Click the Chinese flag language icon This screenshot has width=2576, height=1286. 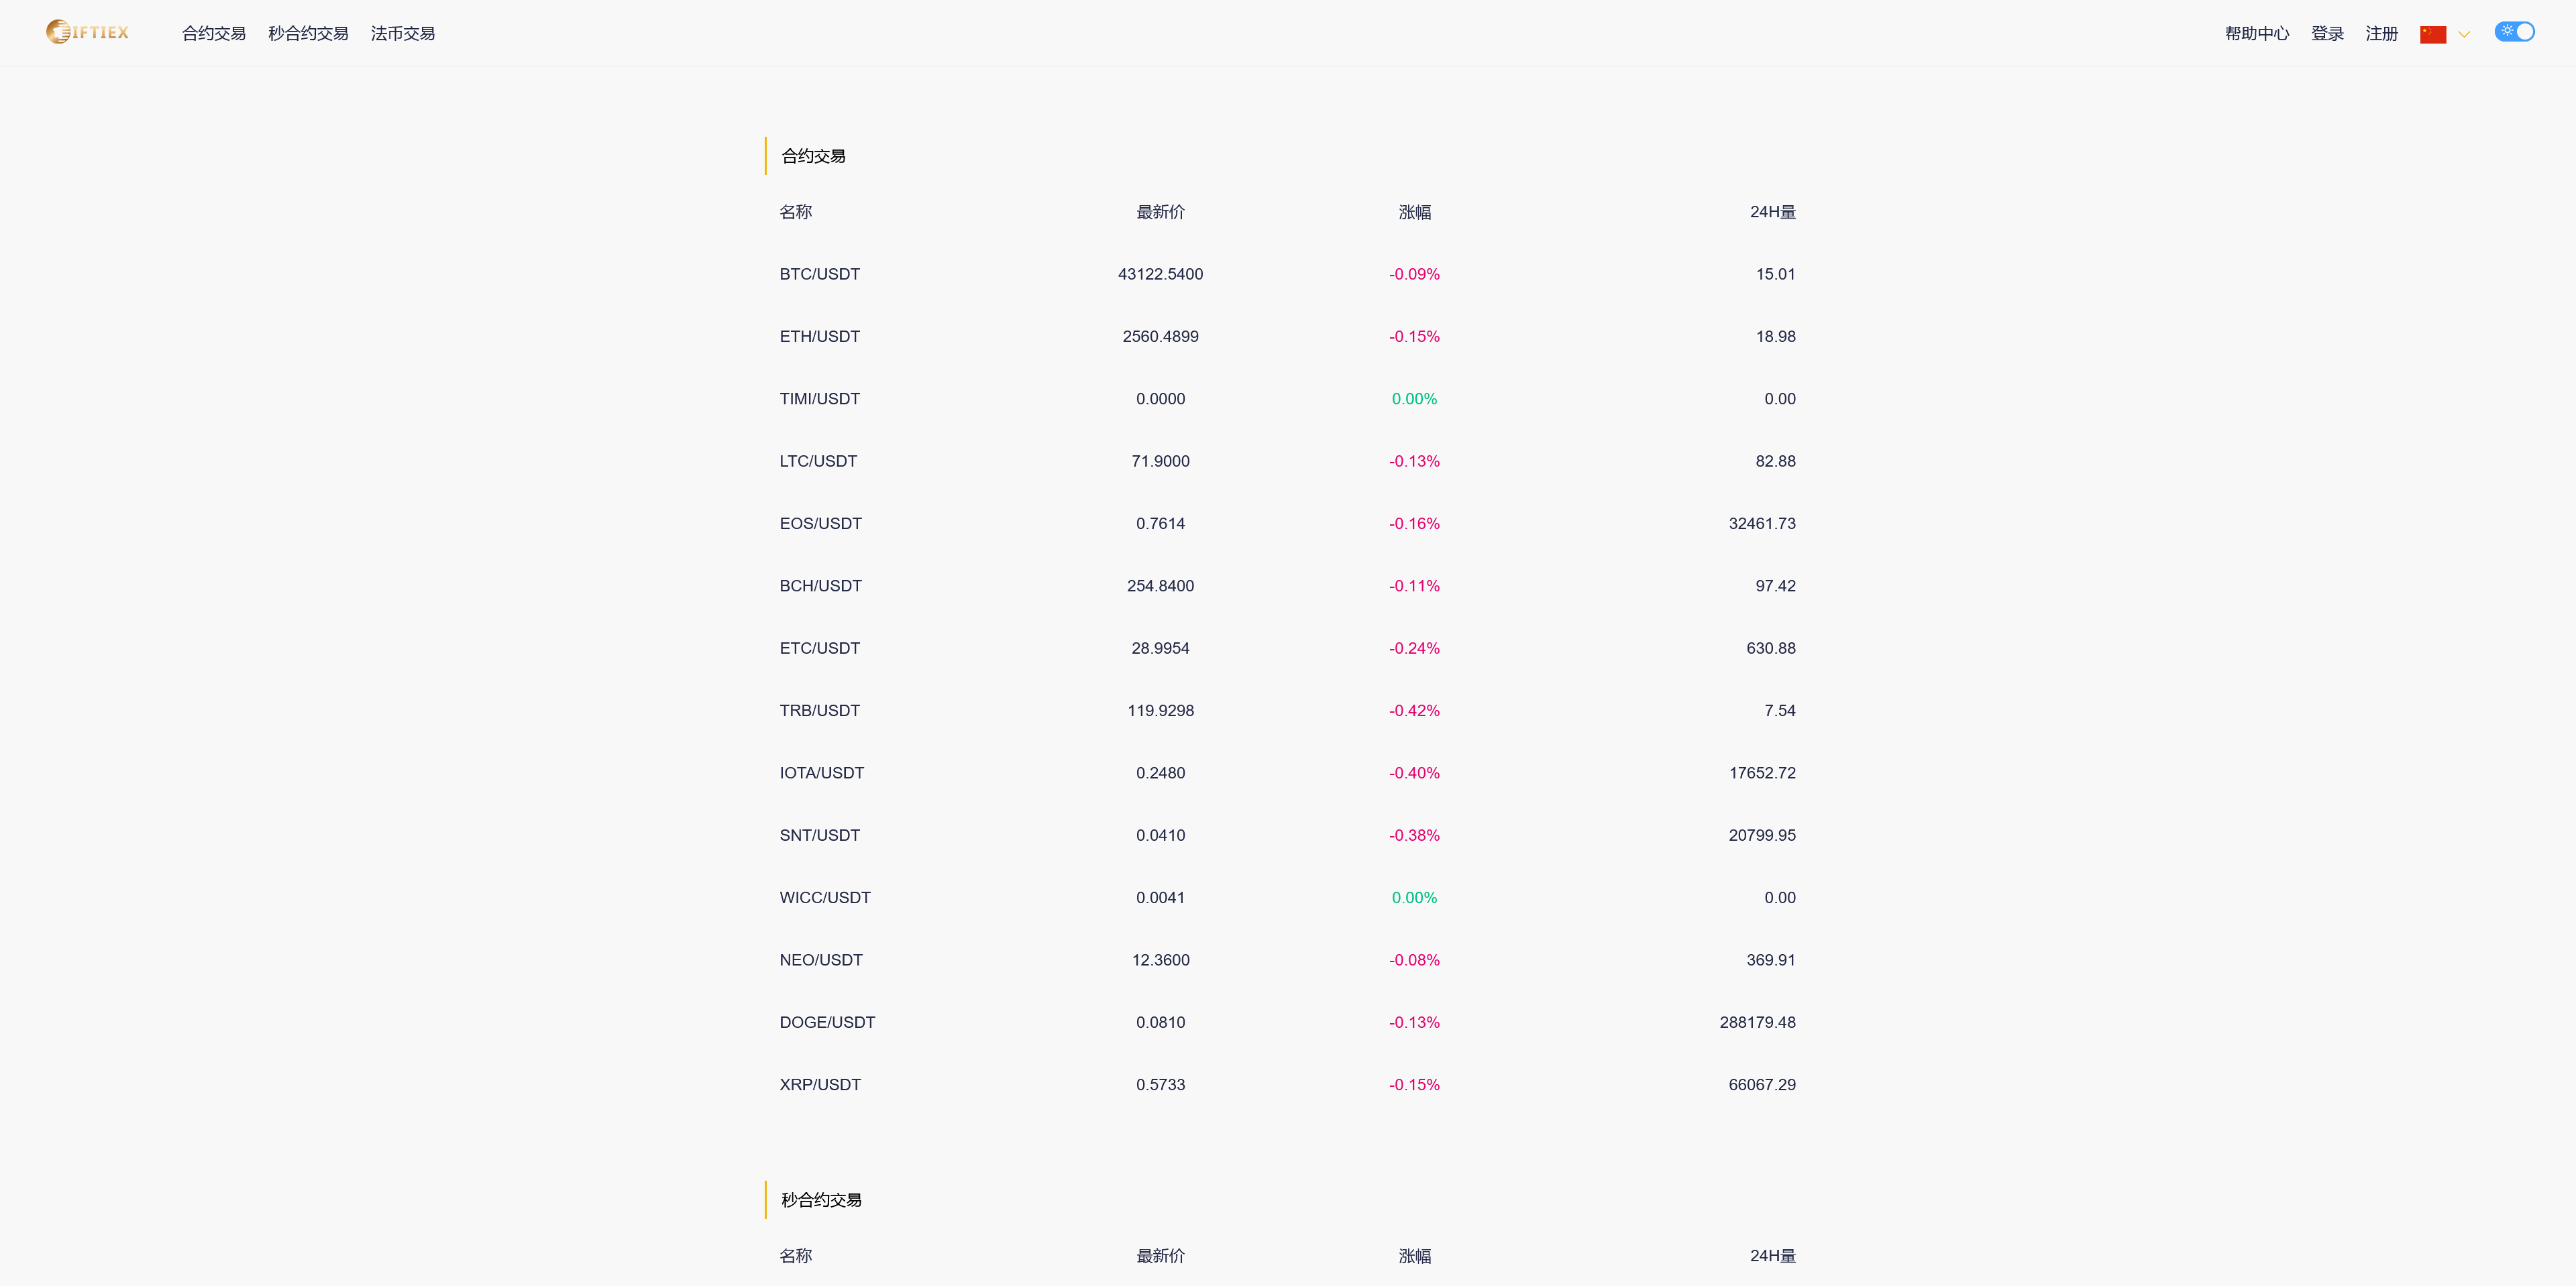point(2432,34)
